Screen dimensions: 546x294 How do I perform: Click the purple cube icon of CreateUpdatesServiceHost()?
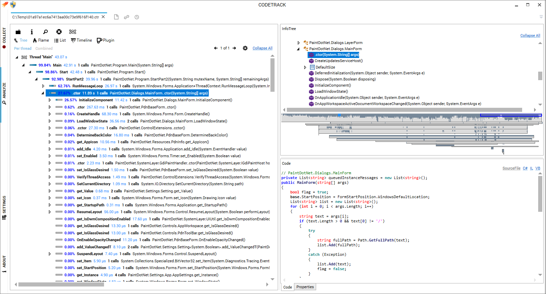(x=311, y=61)
